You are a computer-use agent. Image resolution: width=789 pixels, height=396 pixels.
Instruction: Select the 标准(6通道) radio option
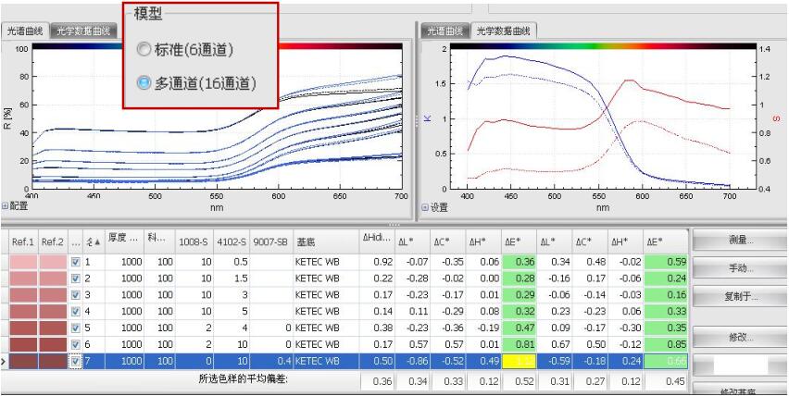click(x=144, y=48)
